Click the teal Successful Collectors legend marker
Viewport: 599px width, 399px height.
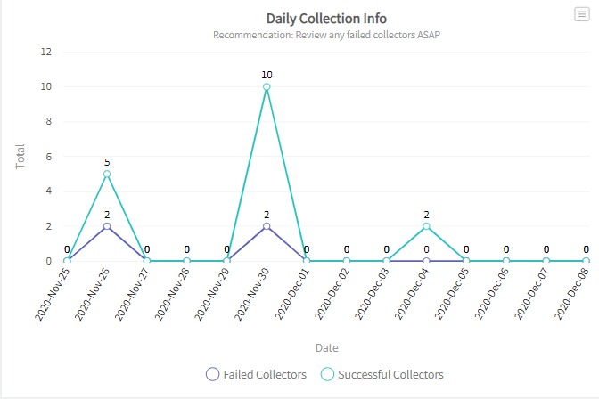328,374
